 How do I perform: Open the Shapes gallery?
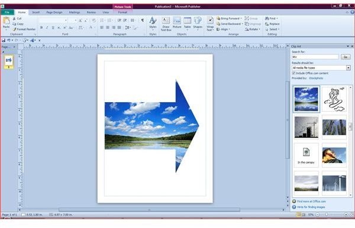tap(198, 23)
